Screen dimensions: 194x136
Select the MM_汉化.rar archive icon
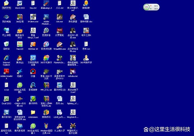tap(46, 85)
